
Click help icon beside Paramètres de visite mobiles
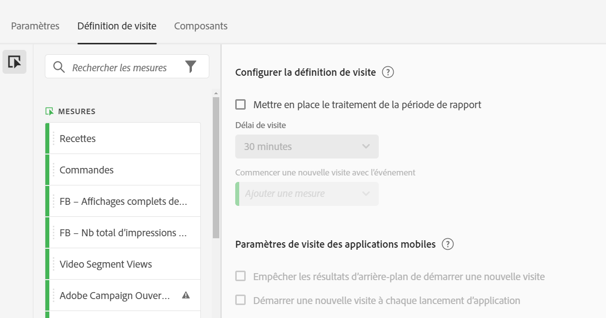pyautogui.click(x=448, y=244)
